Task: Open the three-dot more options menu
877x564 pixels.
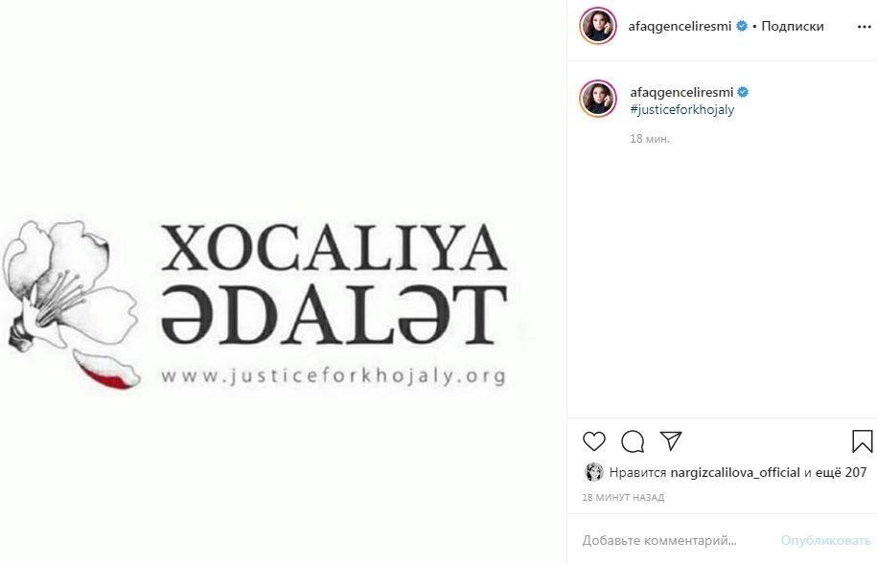Action: (x=865, y=27)
